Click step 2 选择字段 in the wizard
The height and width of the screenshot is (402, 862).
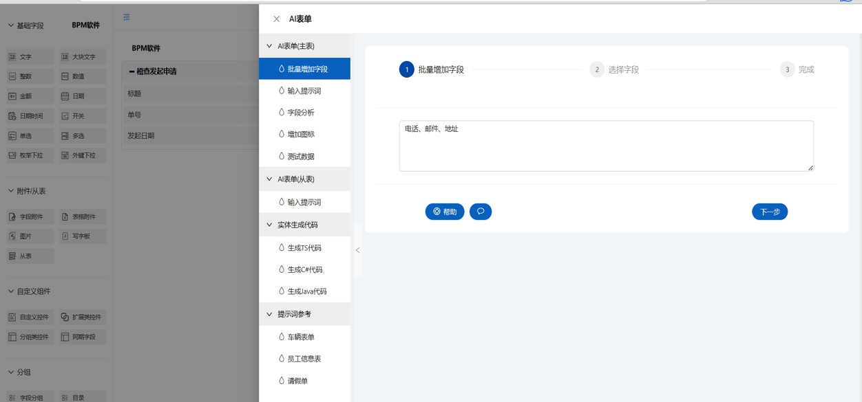tap(615, 69)
